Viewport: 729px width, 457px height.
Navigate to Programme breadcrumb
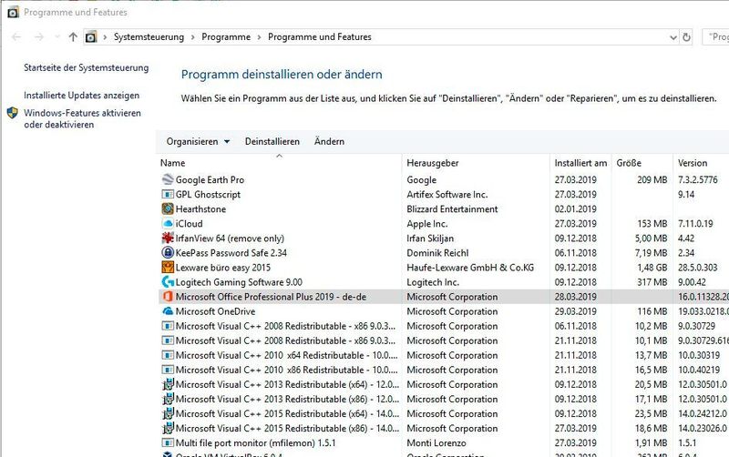226,37
